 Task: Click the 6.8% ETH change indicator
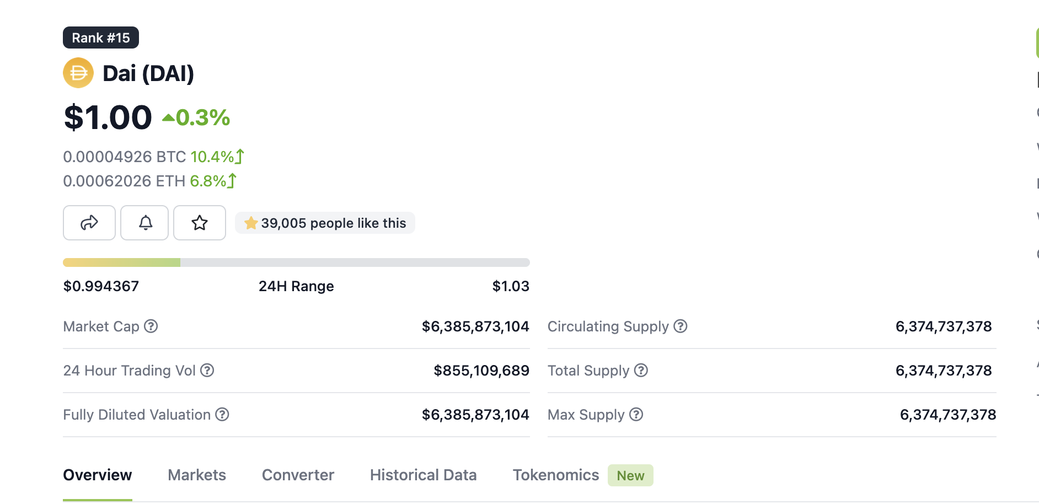213,181
